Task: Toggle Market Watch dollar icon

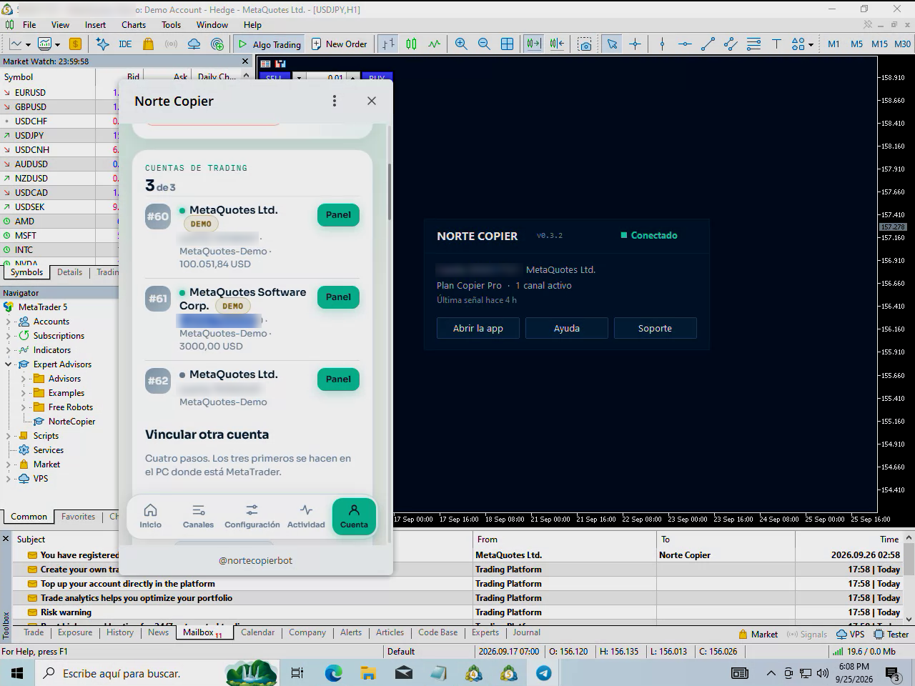Action: 75,44
